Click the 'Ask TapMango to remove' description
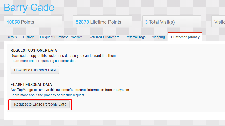Screen dimensions: 225x126 (70, 90)
